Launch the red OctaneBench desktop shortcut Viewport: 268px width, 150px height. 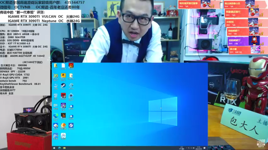(x=71, y=66)
